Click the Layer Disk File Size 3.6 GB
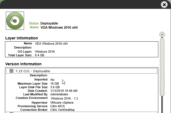Screen dimensions: 171x113 coord(55,87)
